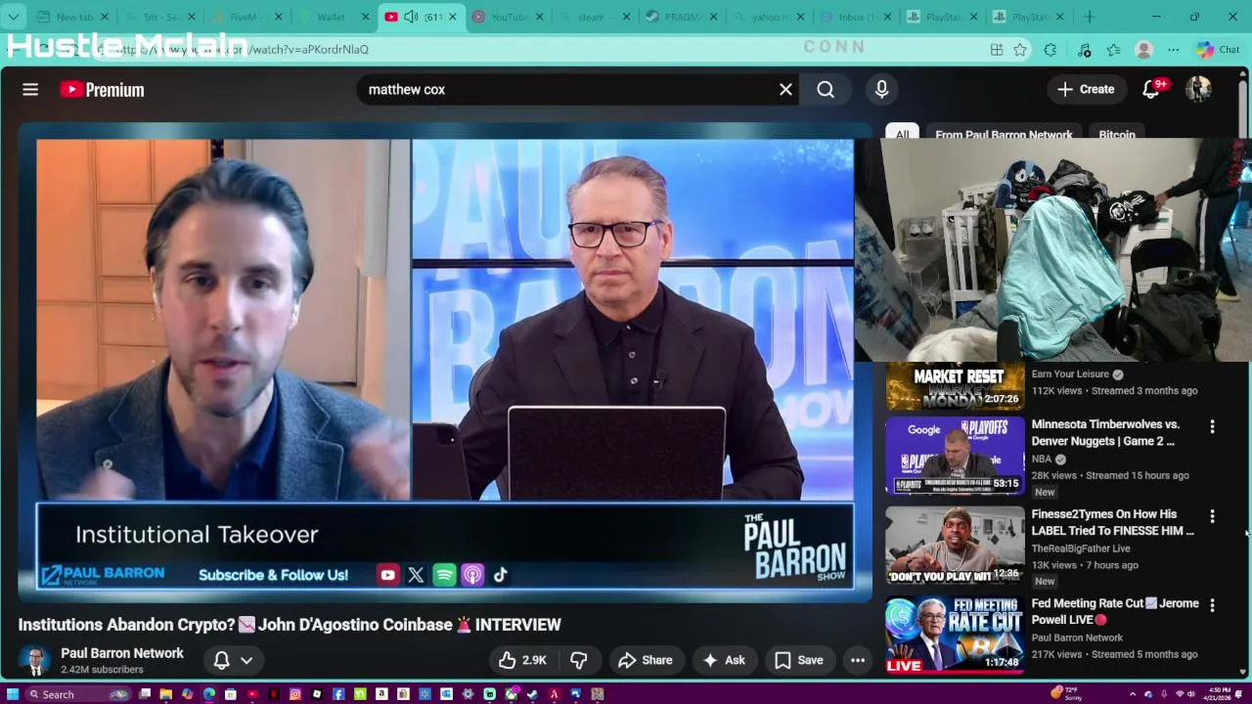
Task: Open Minnesota Timberwolves vs. Denver Nuggets title
Action: click(x=1105, y=432)
